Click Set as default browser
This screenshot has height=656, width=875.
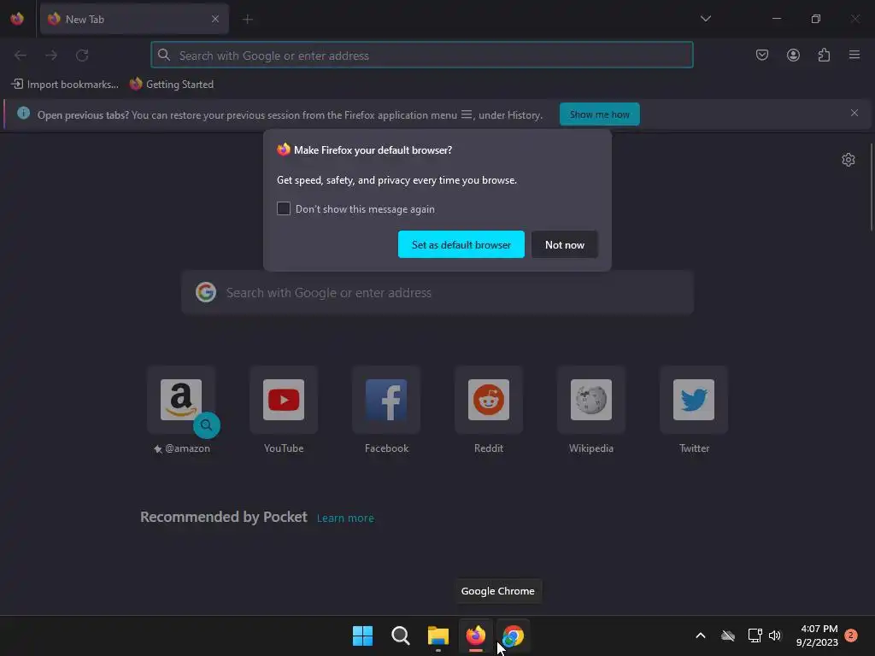461,244
